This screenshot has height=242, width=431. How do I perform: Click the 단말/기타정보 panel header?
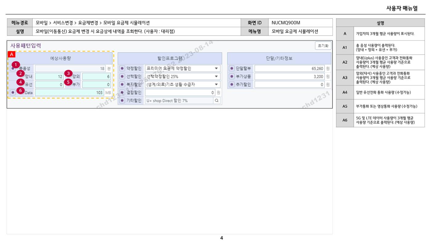click(x=279, y=58)
